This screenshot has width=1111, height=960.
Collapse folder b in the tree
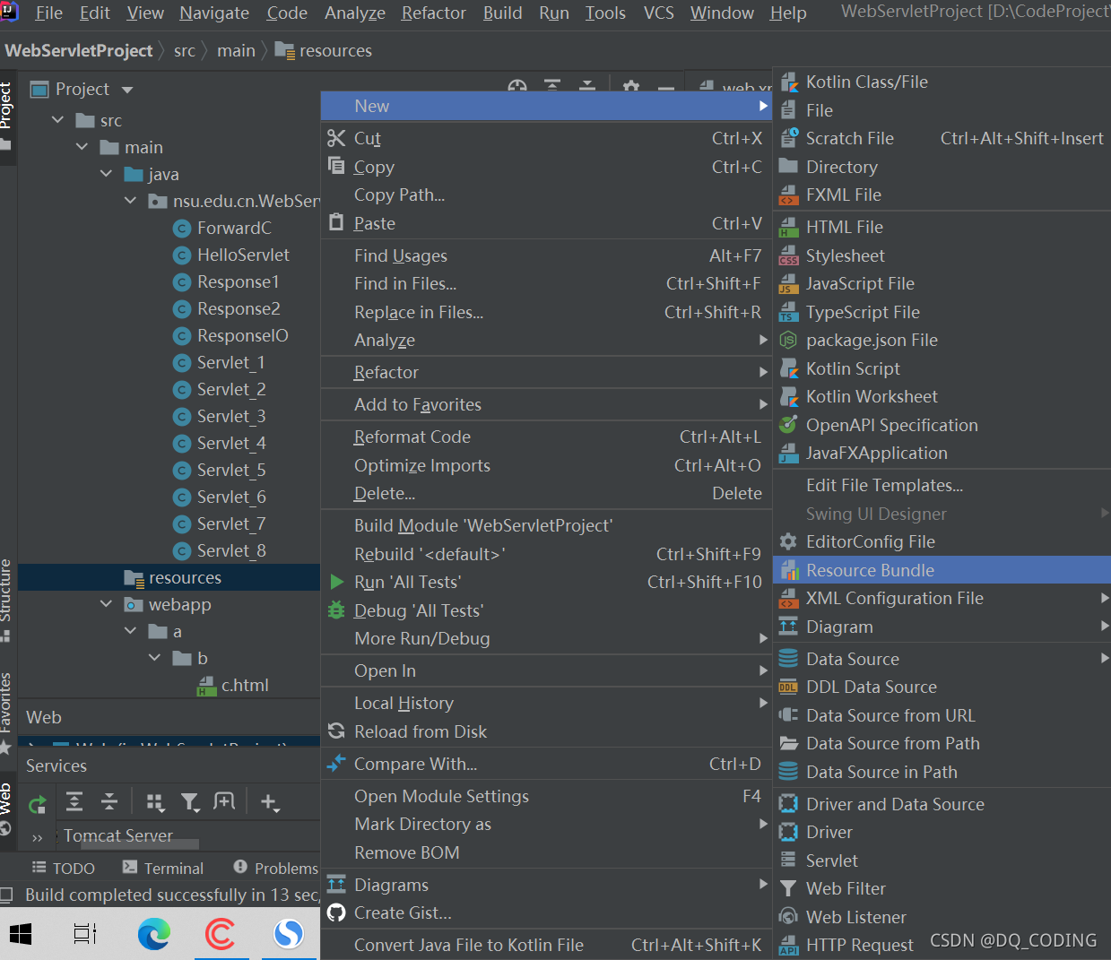click(155, 658)
